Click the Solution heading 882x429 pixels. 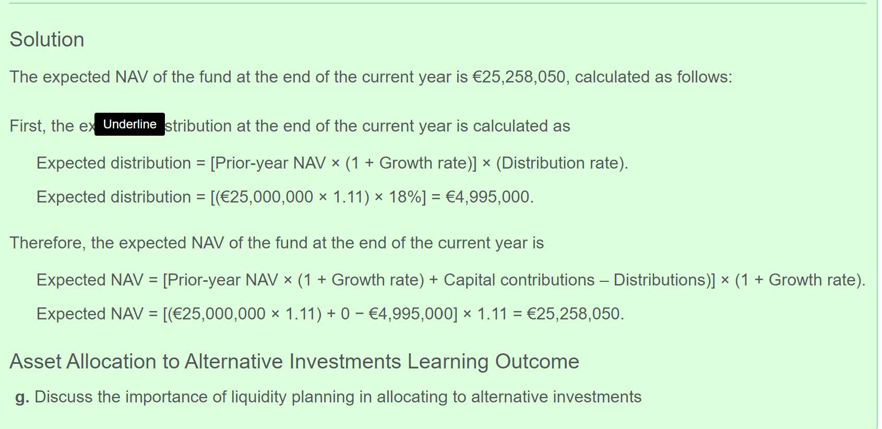click(47, 40)
